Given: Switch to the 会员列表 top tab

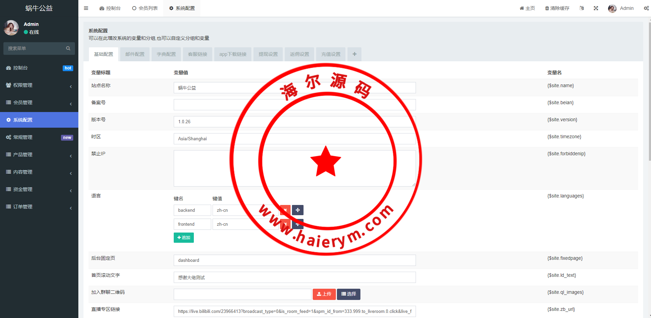Looking at the screenshot, I should 145,8.
